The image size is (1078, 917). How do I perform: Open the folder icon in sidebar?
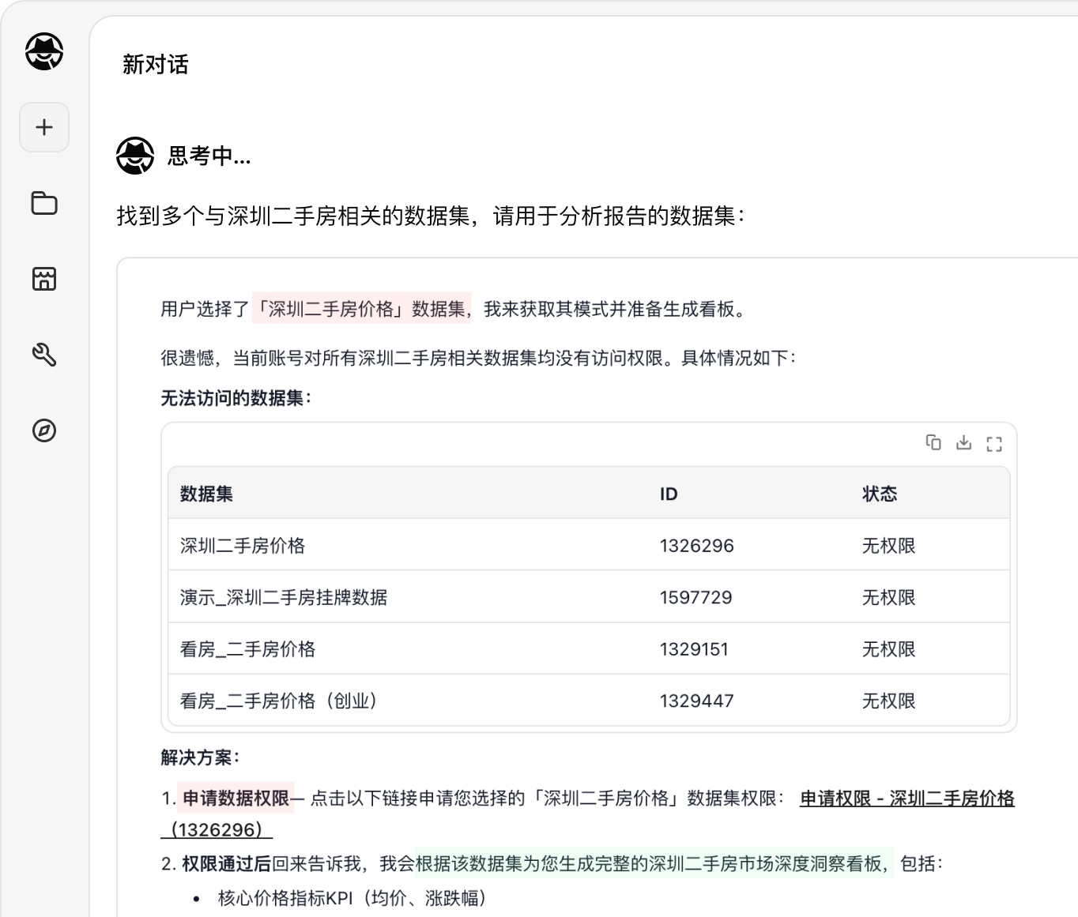44,203
